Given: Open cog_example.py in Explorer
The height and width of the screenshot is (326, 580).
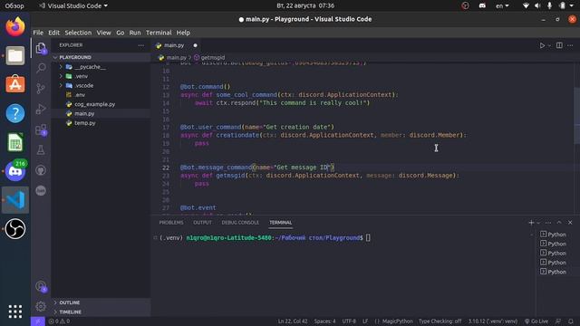Looking at the screenshot, I should (101, 104).
